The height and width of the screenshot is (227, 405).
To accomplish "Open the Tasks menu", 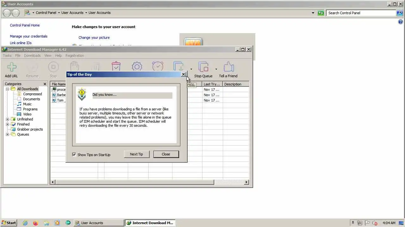I will (x=7, y=55).
